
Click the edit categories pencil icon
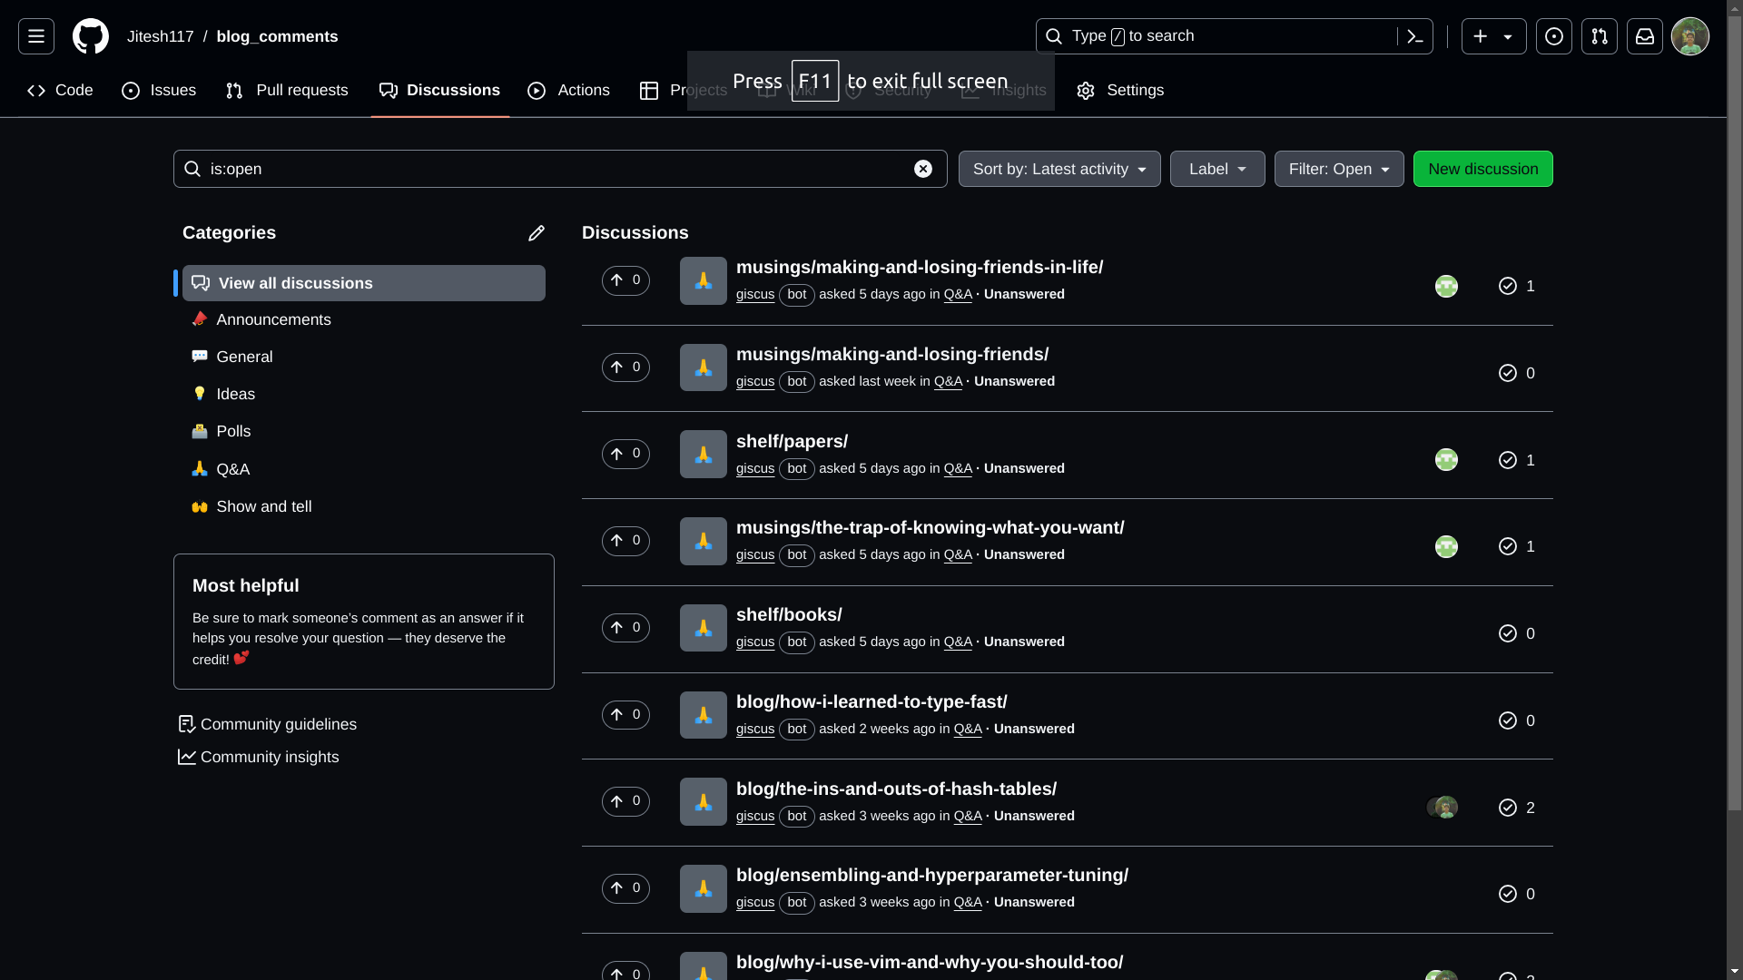(537, 232)
